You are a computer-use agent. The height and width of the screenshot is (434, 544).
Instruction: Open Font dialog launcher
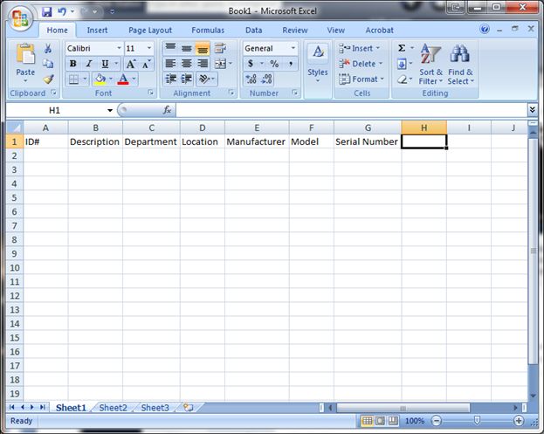tap(150, 93)
